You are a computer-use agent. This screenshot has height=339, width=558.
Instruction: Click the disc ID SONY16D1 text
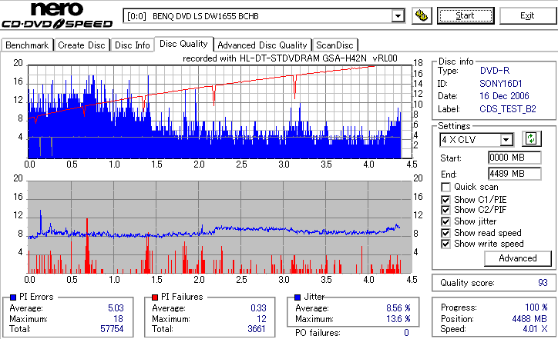[x=501, y=84]
